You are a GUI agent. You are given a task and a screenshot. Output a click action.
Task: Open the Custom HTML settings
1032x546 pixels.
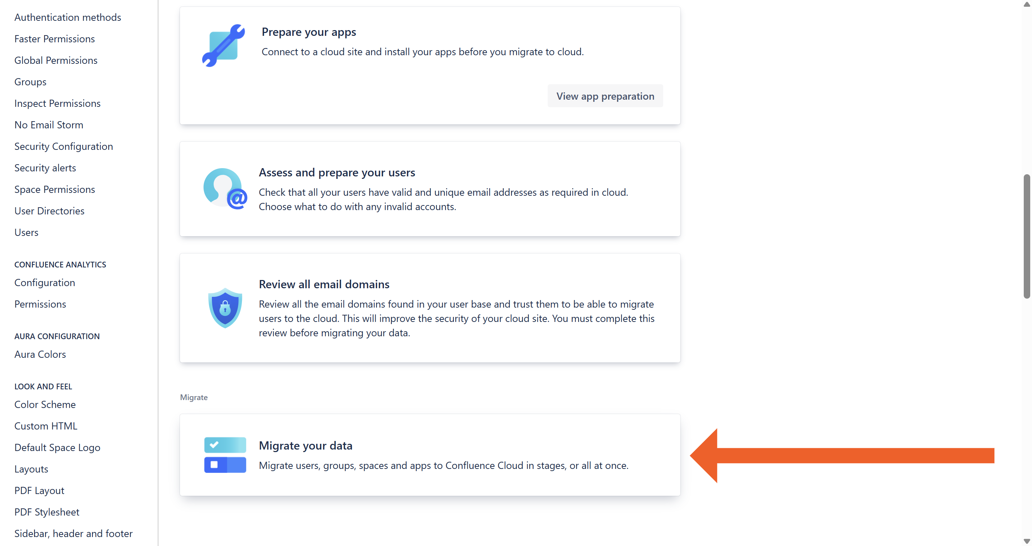[x=46, y=426]
